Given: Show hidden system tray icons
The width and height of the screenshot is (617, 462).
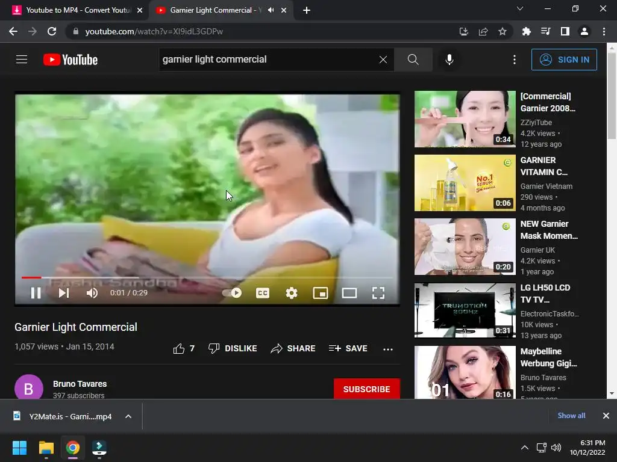Looking at the screenshot, I should [525, 448].
